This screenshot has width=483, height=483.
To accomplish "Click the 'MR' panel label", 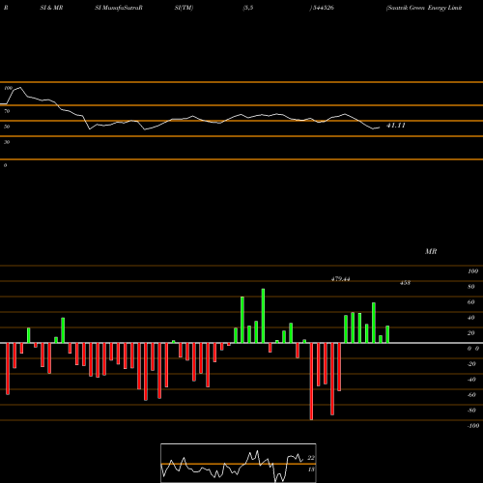I will 431,251.
